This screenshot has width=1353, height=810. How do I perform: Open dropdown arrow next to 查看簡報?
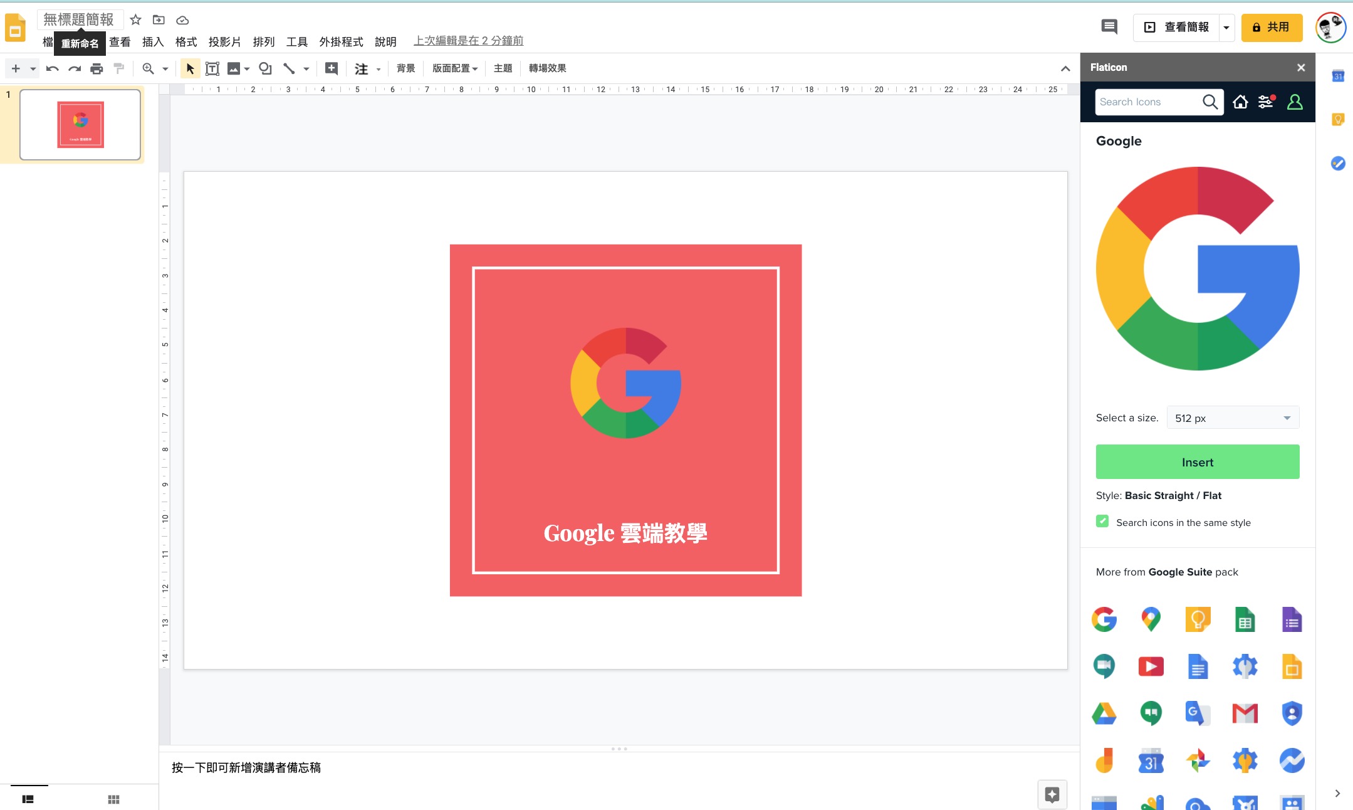(1226, 28)
